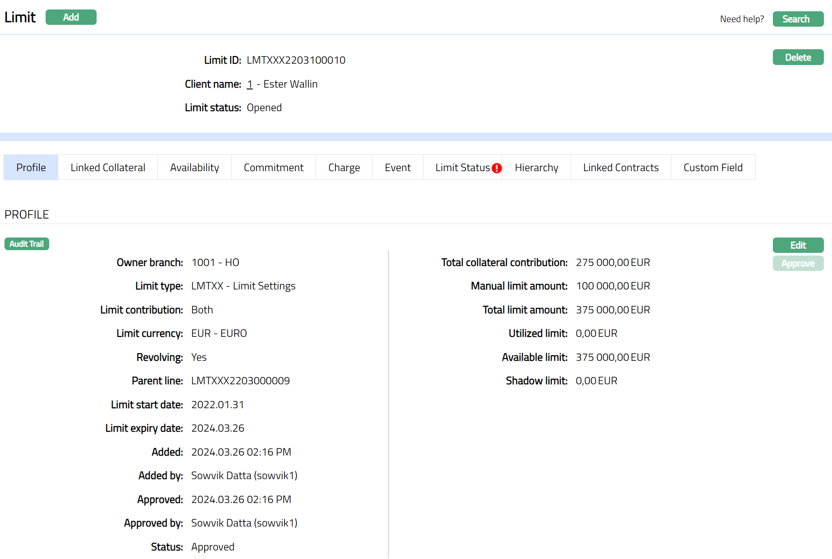832x559 pixels.
Task: Click the green Add button
Action: tap(71, 17)
